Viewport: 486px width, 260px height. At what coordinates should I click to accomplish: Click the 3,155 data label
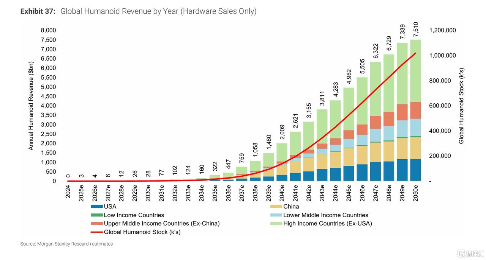[x=309, y=111]
